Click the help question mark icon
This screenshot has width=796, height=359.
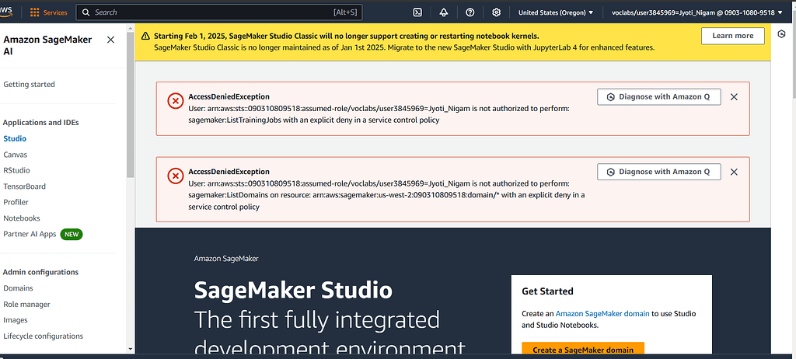click(470, 12)
